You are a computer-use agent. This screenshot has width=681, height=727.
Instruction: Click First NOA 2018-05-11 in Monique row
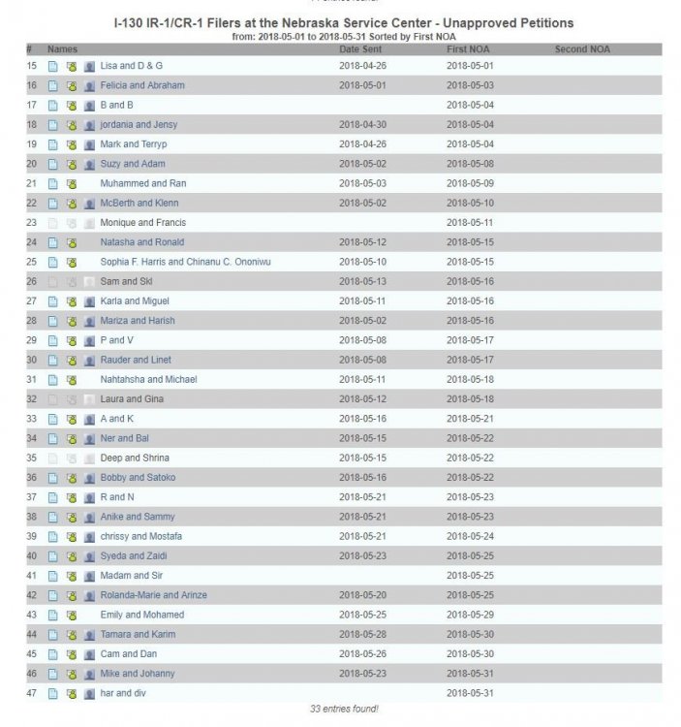470,223
